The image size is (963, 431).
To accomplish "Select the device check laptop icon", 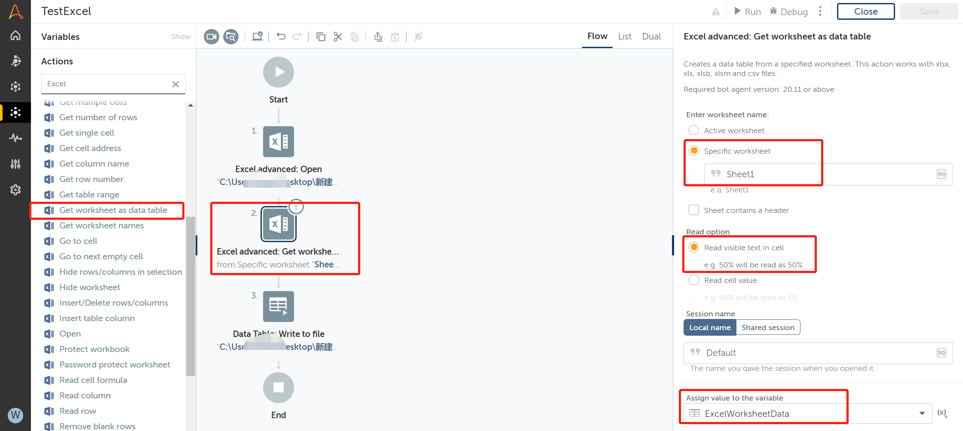I will [257, 36].
